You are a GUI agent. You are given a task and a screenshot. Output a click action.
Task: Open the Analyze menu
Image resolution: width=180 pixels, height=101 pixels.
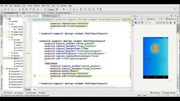pyautogui.click(x=30, y=6)
